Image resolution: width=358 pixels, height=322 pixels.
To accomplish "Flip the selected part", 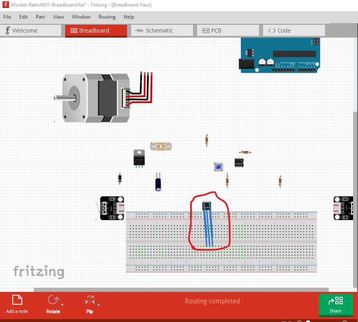I will [x=90, y=304].
